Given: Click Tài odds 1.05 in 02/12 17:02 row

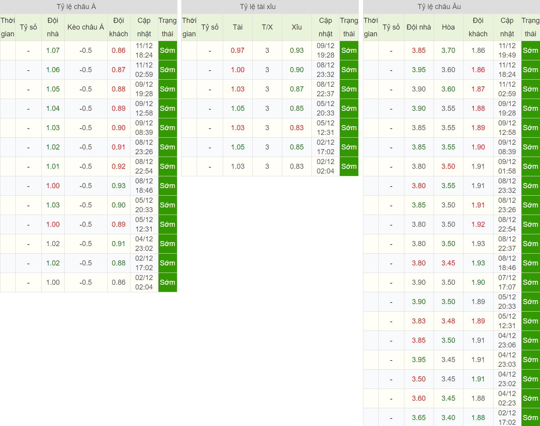Looking at the screenshot, I should point(238,147).
